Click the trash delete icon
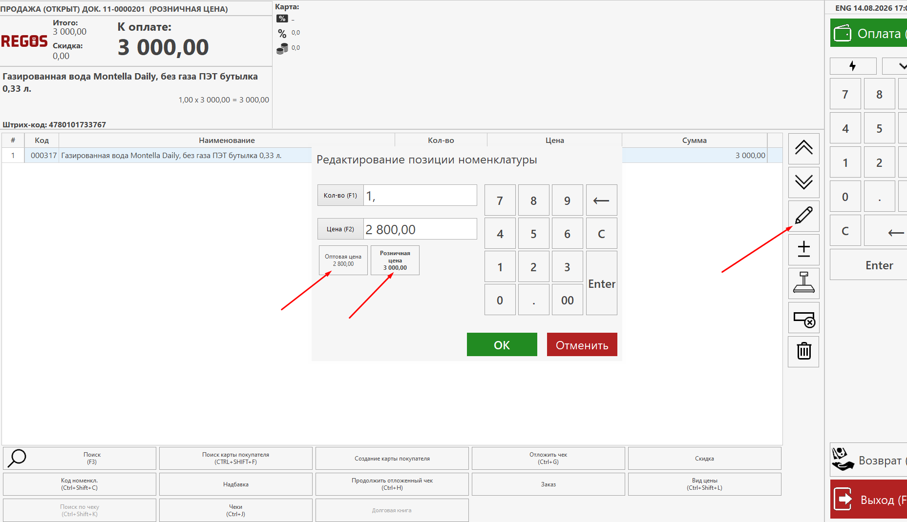The image size is (907, 522). (x=803, y=351)
